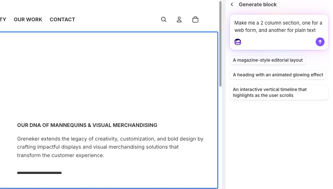Click the preview pane vertical scrollbar
Image resolution: width=333 pixels, height=189 pixels.
pyautogui.click(x=220, y=44)
